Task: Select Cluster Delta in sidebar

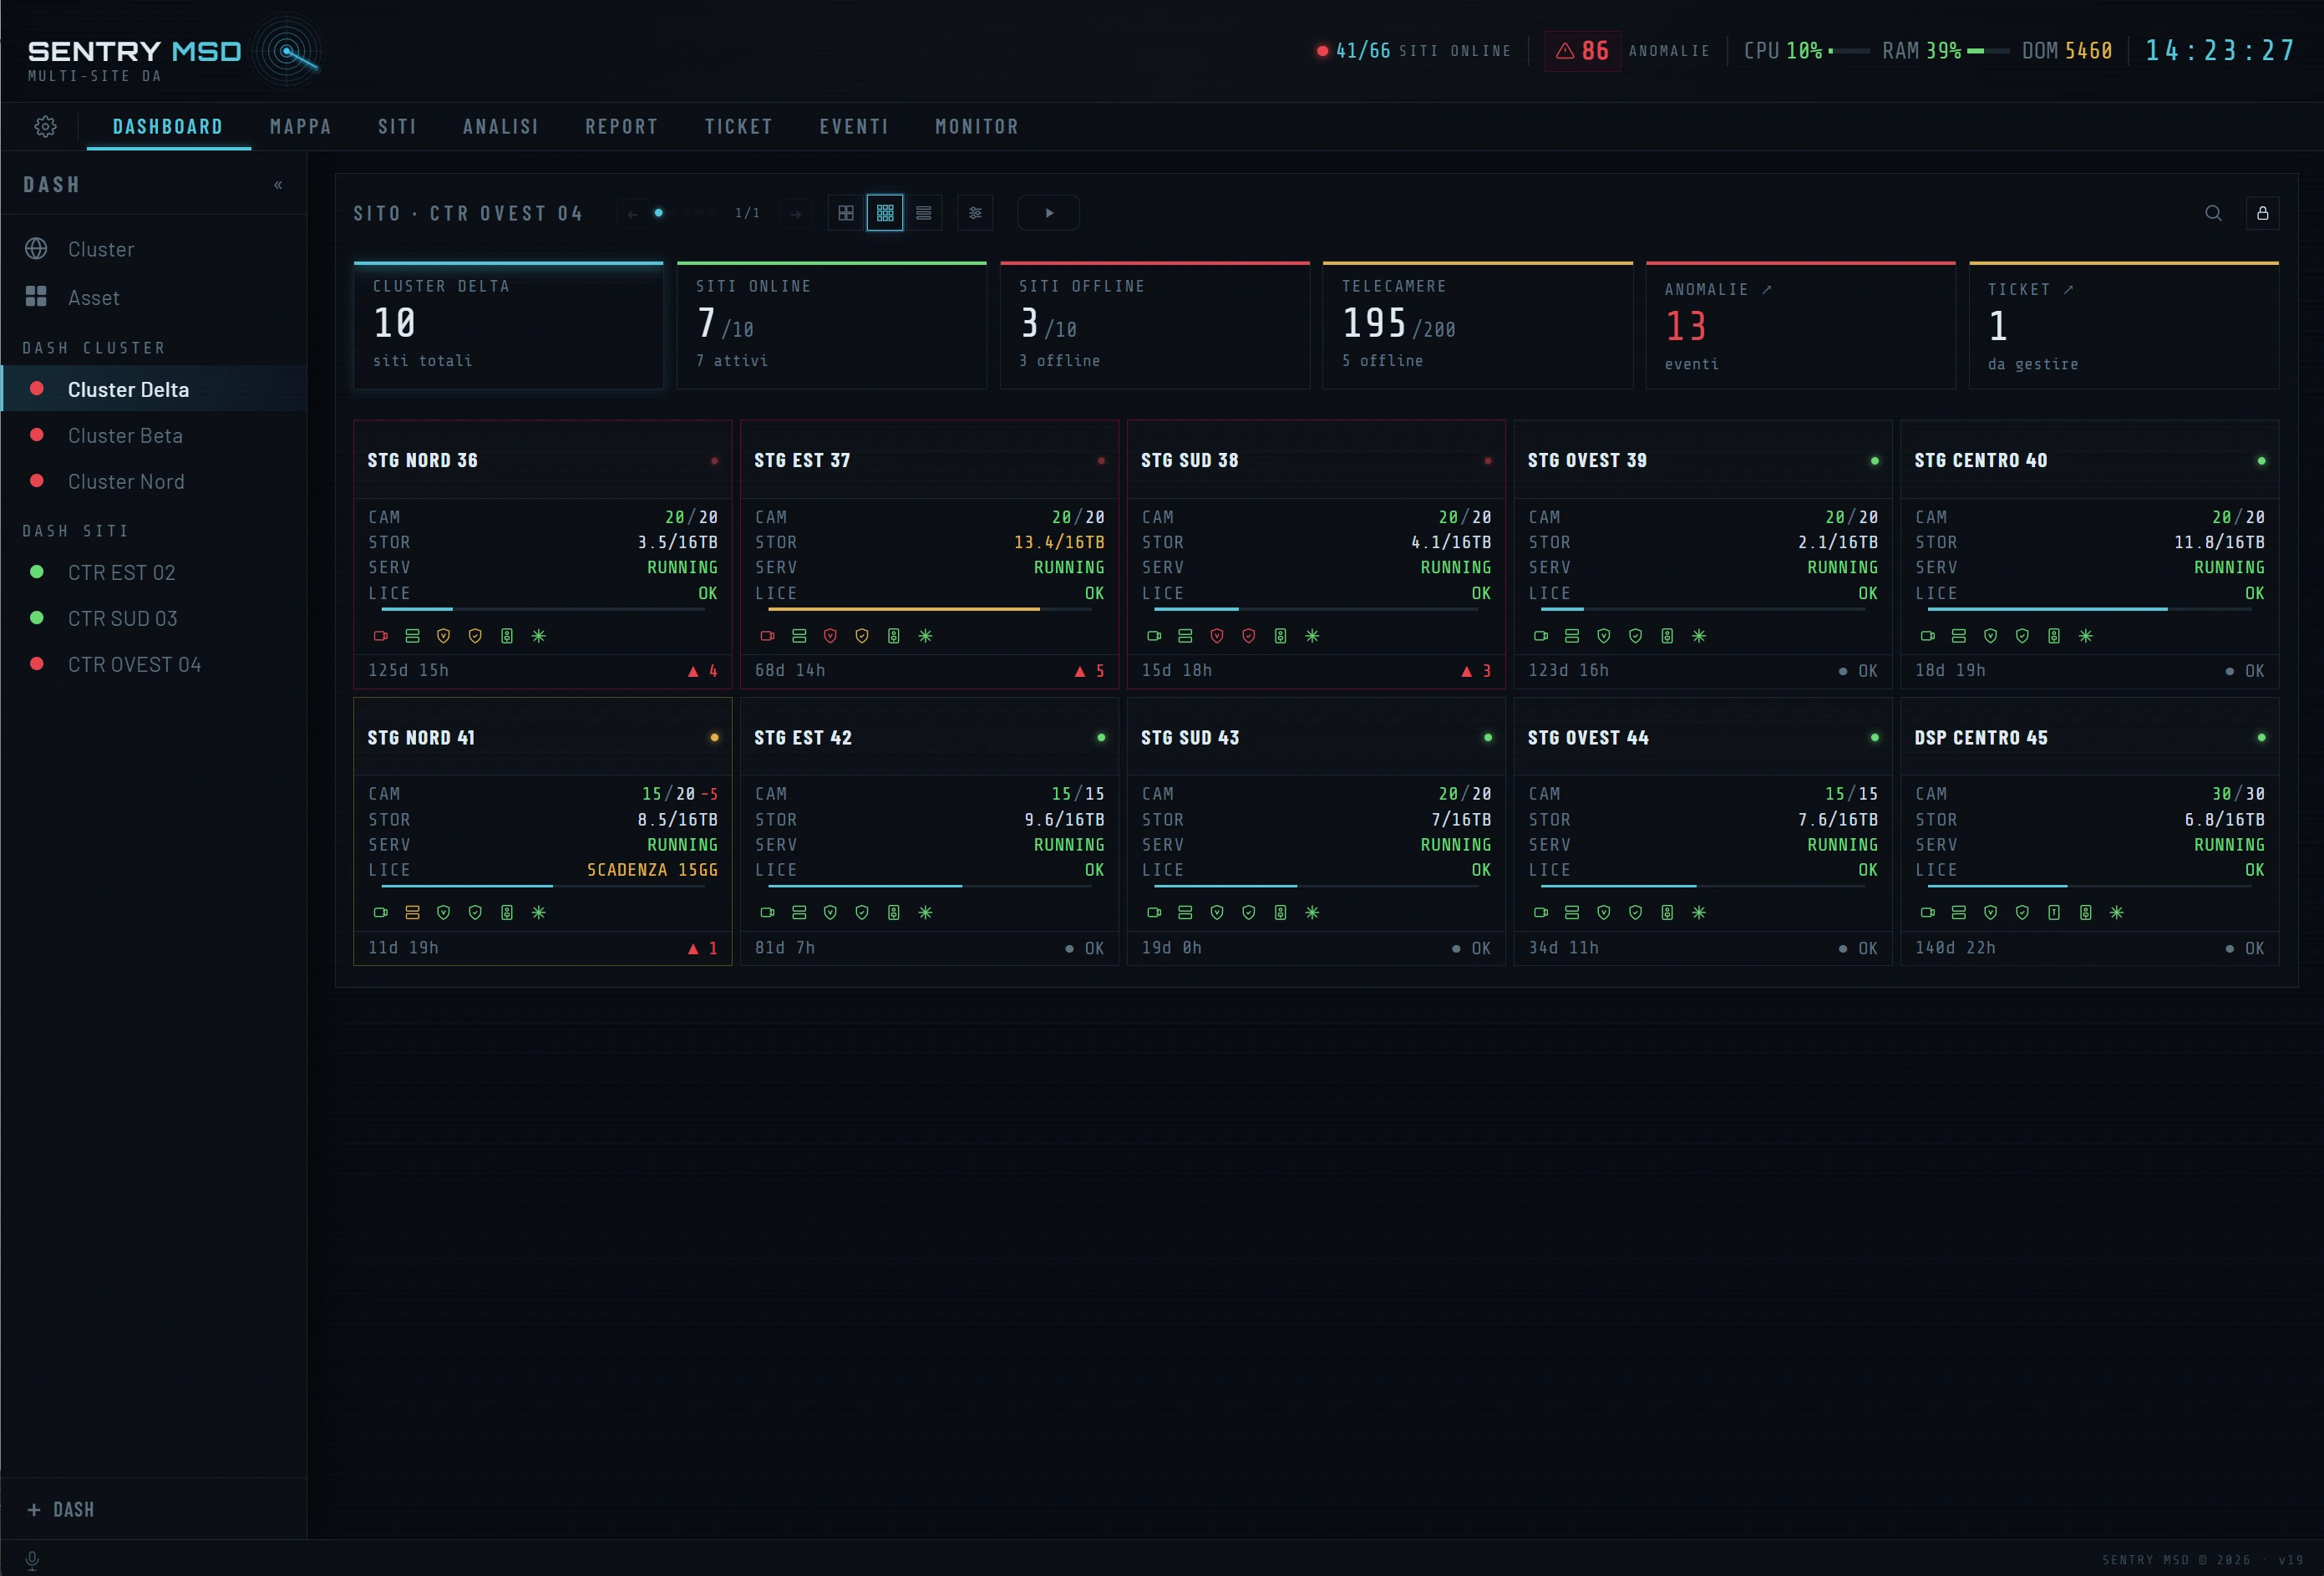Action: pos(153,389)
